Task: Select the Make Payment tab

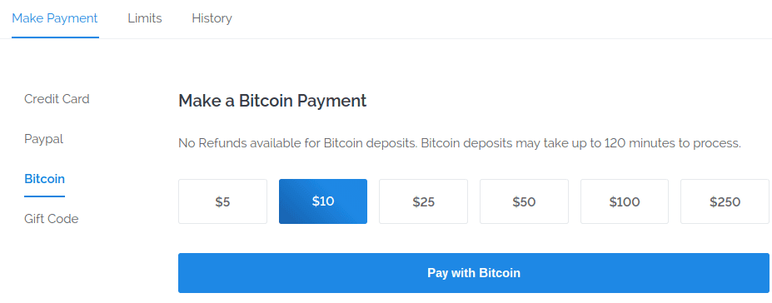Action: click(x=55, y=18)
